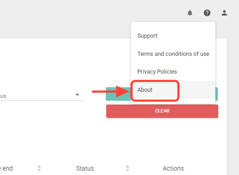This screenshot has height=175, width=239.
Task: Click sort arrows beside the 'end' column
Action: pyautogui.click(x=39, y=168)
